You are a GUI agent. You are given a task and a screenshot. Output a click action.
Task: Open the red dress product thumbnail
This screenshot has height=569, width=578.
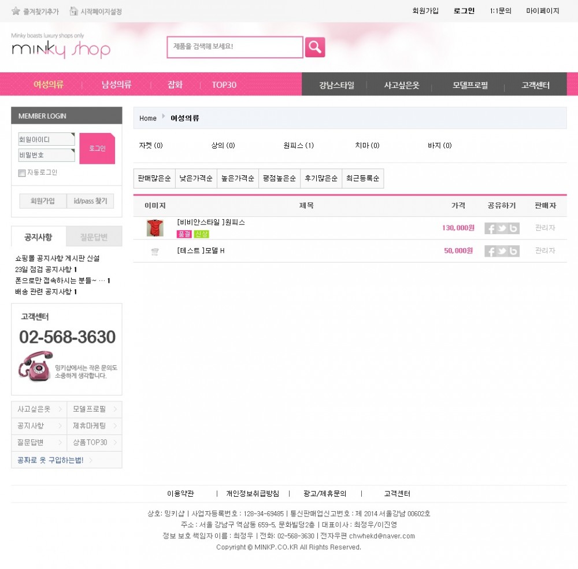155,228
